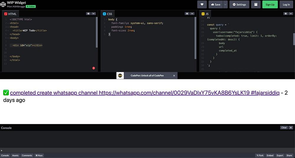The width and height of the screenshot is (295, 158).
Task: Click the CodePen PRO badge icon
Action: tap(120, 75)
